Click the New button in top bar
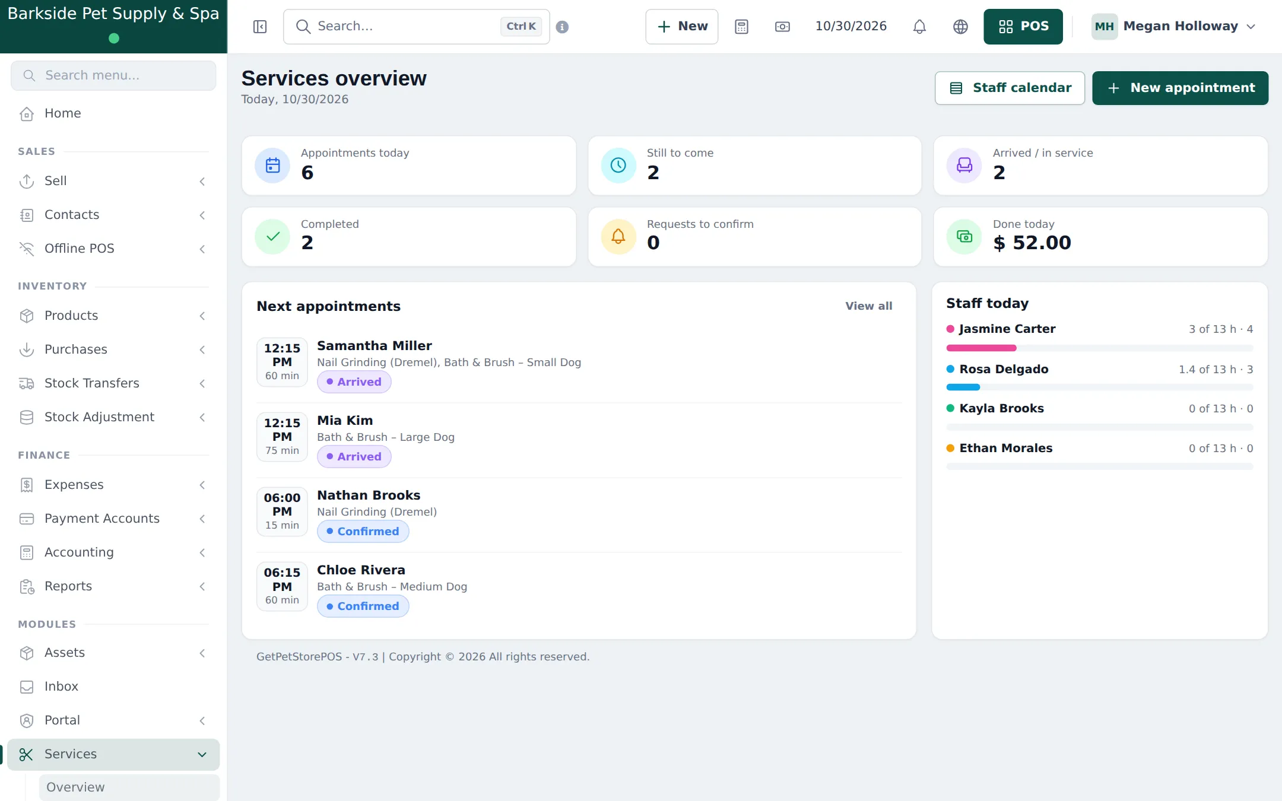This screenshot has height=801, width=1282. [x=682, y=27]
